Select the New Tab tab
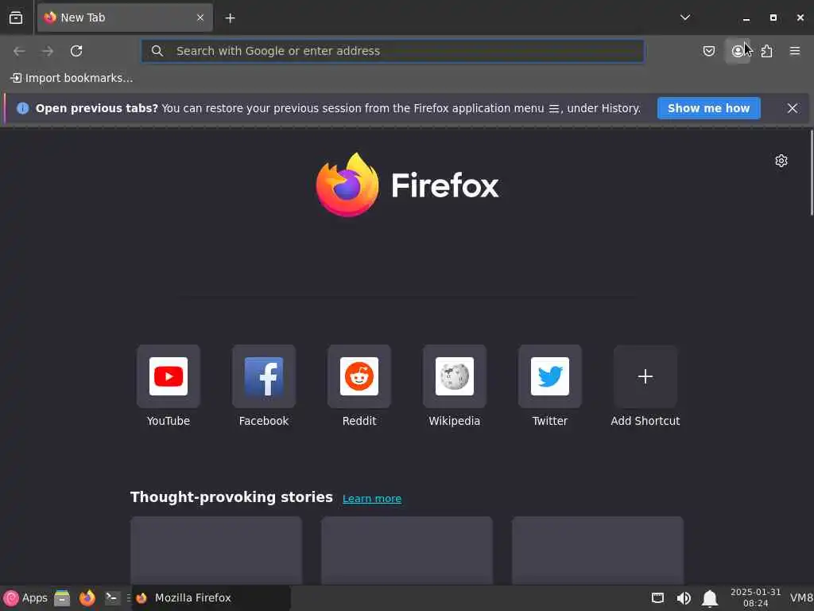 click(x=125, y=18)
